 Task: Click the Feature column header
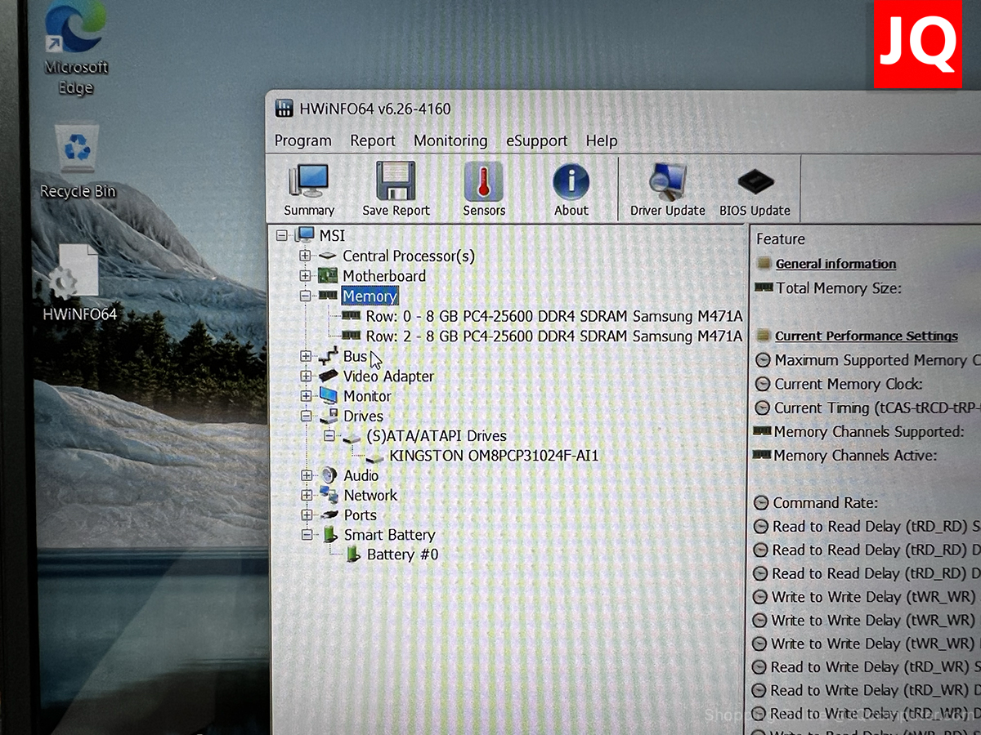[781, 239]
